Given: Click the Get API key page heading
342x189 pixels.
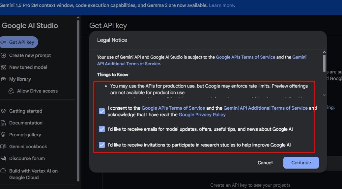Looking at the screenshot, I should point(108,26).
